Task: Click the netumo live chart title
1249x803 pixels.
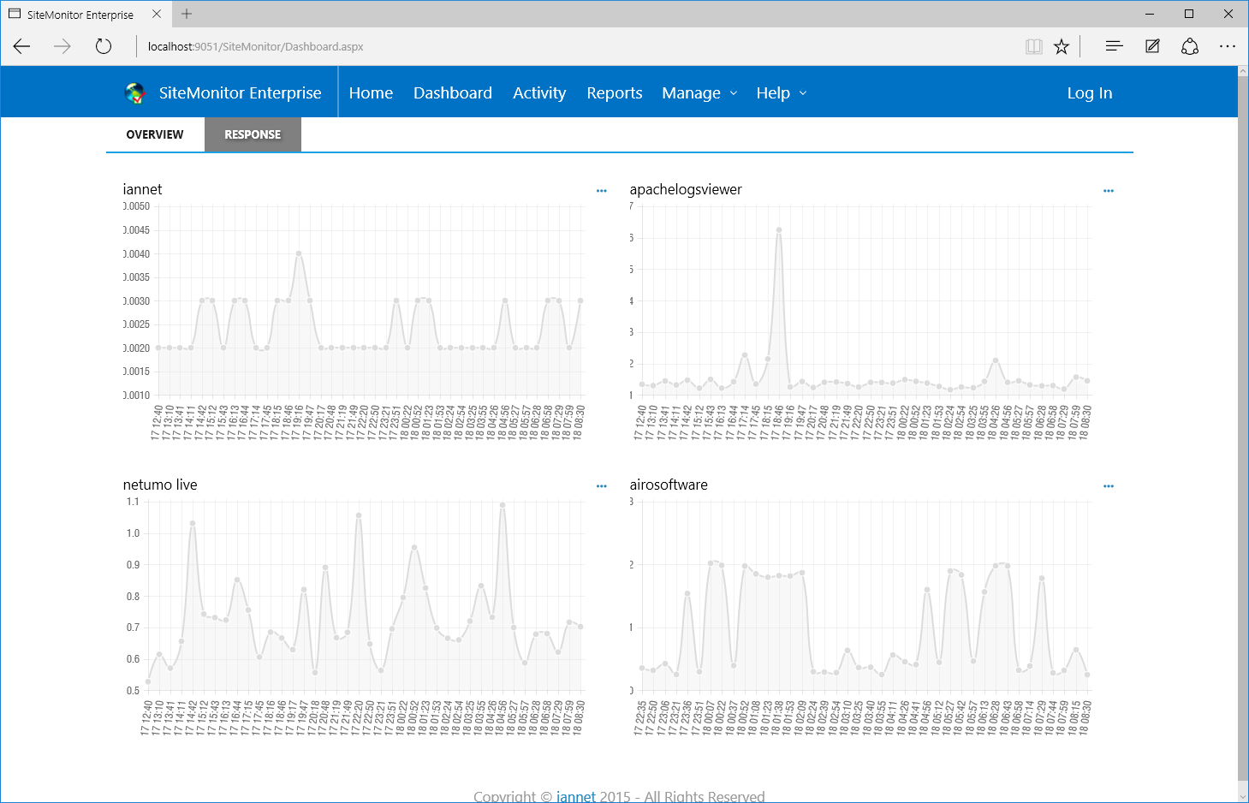Action: (160, 485)
